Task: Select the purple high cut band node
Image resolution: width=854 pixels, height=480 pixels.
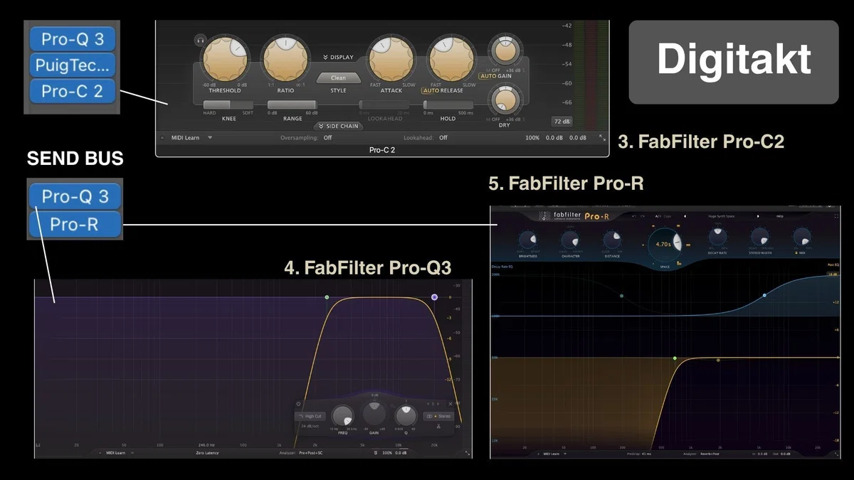Action: [x=434, y=297]
